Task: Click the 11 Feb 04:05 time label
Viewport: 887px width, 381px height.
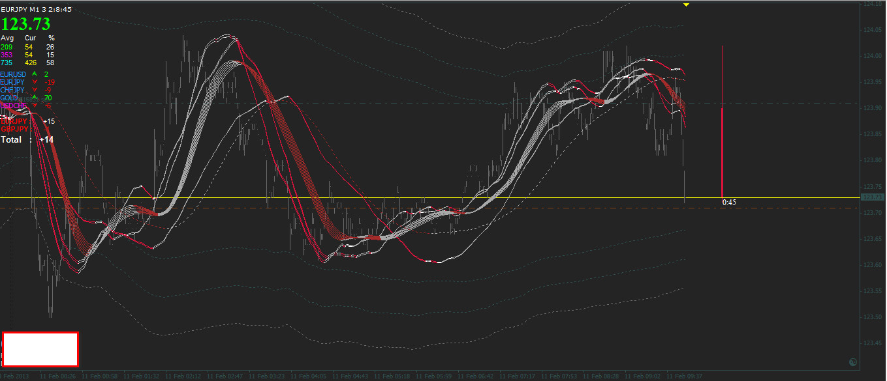Action: 309,376
